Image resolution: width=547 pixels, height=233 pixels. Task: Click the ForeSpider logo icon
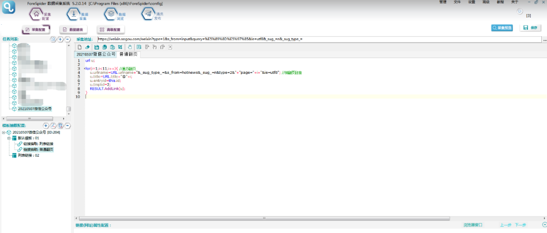click(9, 7)
